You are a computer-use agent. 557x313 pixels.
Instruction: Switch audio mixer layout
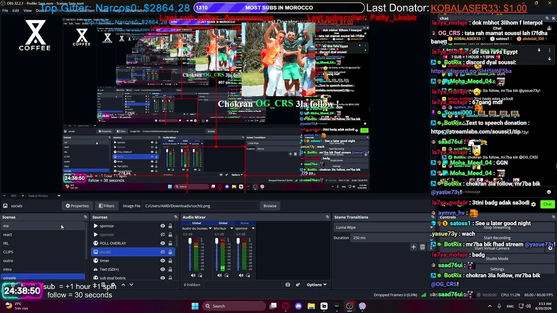click(288, 285)
